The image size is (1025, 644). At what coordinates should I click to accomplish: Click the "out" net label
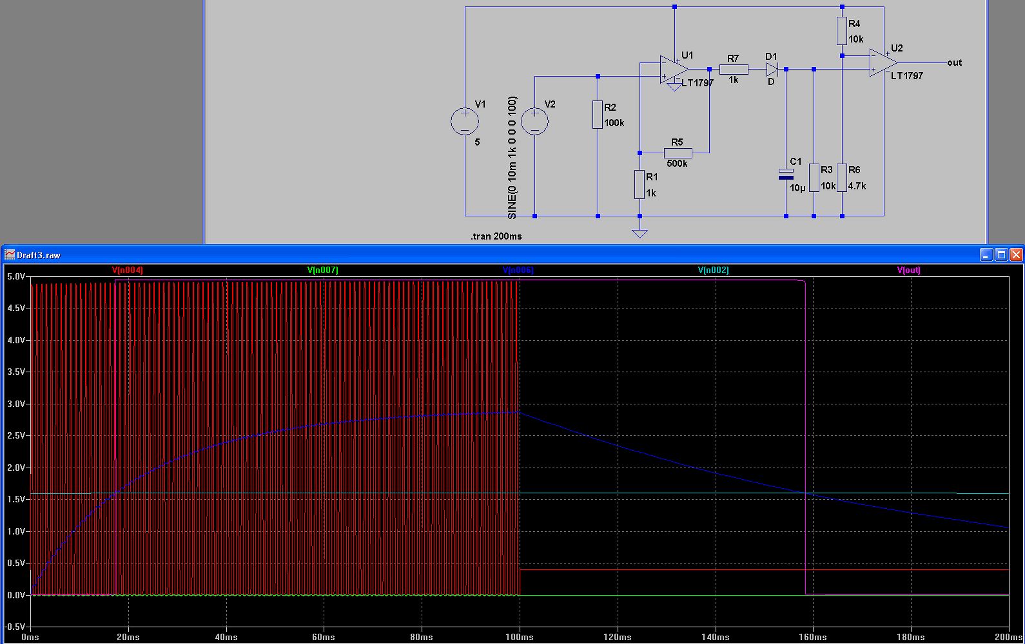click(x=954, y=62)
